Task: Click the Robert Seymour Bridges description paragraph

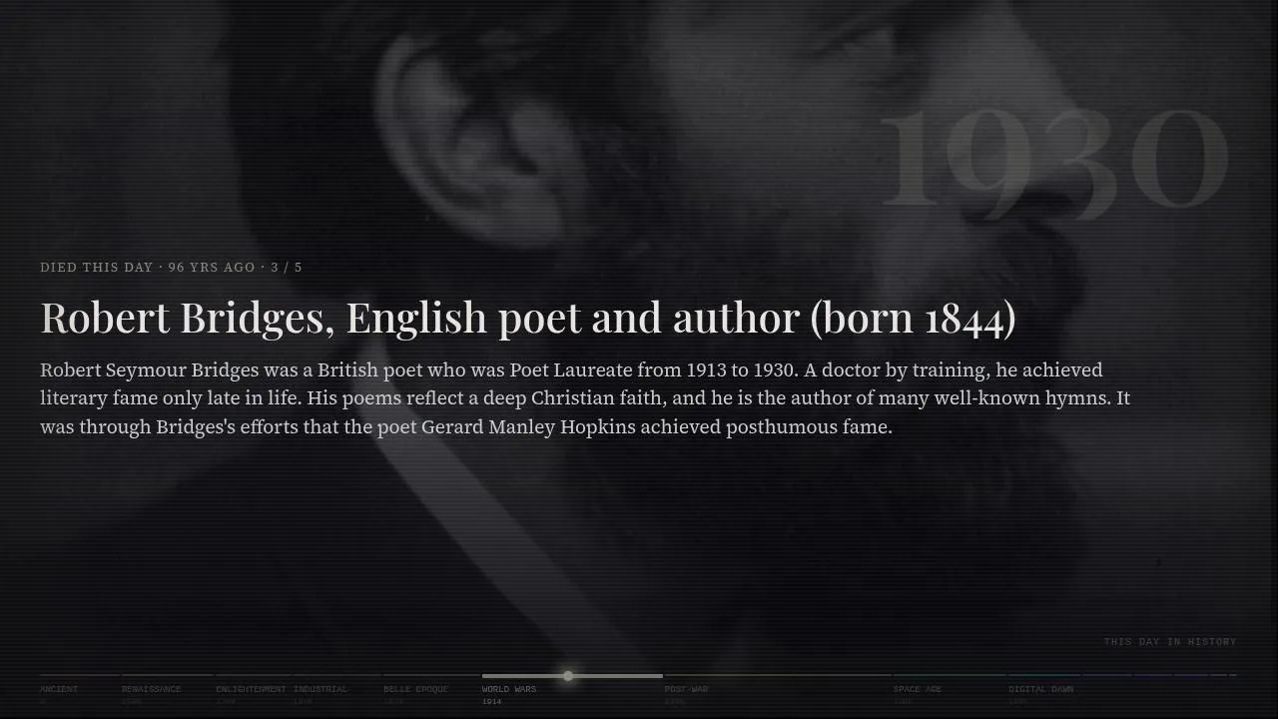Action: point(585,398)
